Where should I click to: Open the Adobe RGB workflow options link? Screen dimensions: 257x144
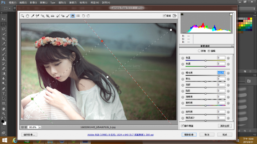tap(121, 135)
